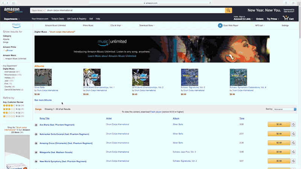Open Orders page

pyautogui.click(x=260, y=19)
